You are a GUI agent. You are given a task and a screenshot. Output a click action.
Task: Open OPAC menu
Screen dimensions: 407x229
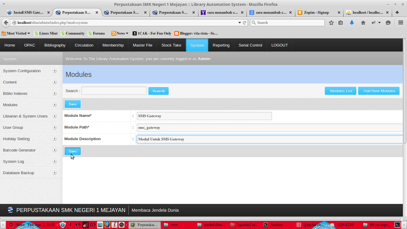(x=29, y=45)
